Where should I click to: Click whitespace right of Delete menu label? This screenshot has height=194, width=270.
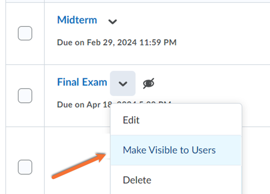202,180
